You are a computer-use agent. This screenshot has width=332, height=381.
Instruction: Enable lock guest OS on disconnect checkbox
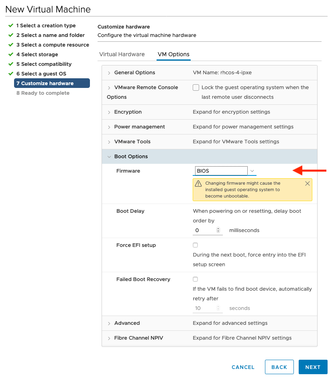point(196,88)
